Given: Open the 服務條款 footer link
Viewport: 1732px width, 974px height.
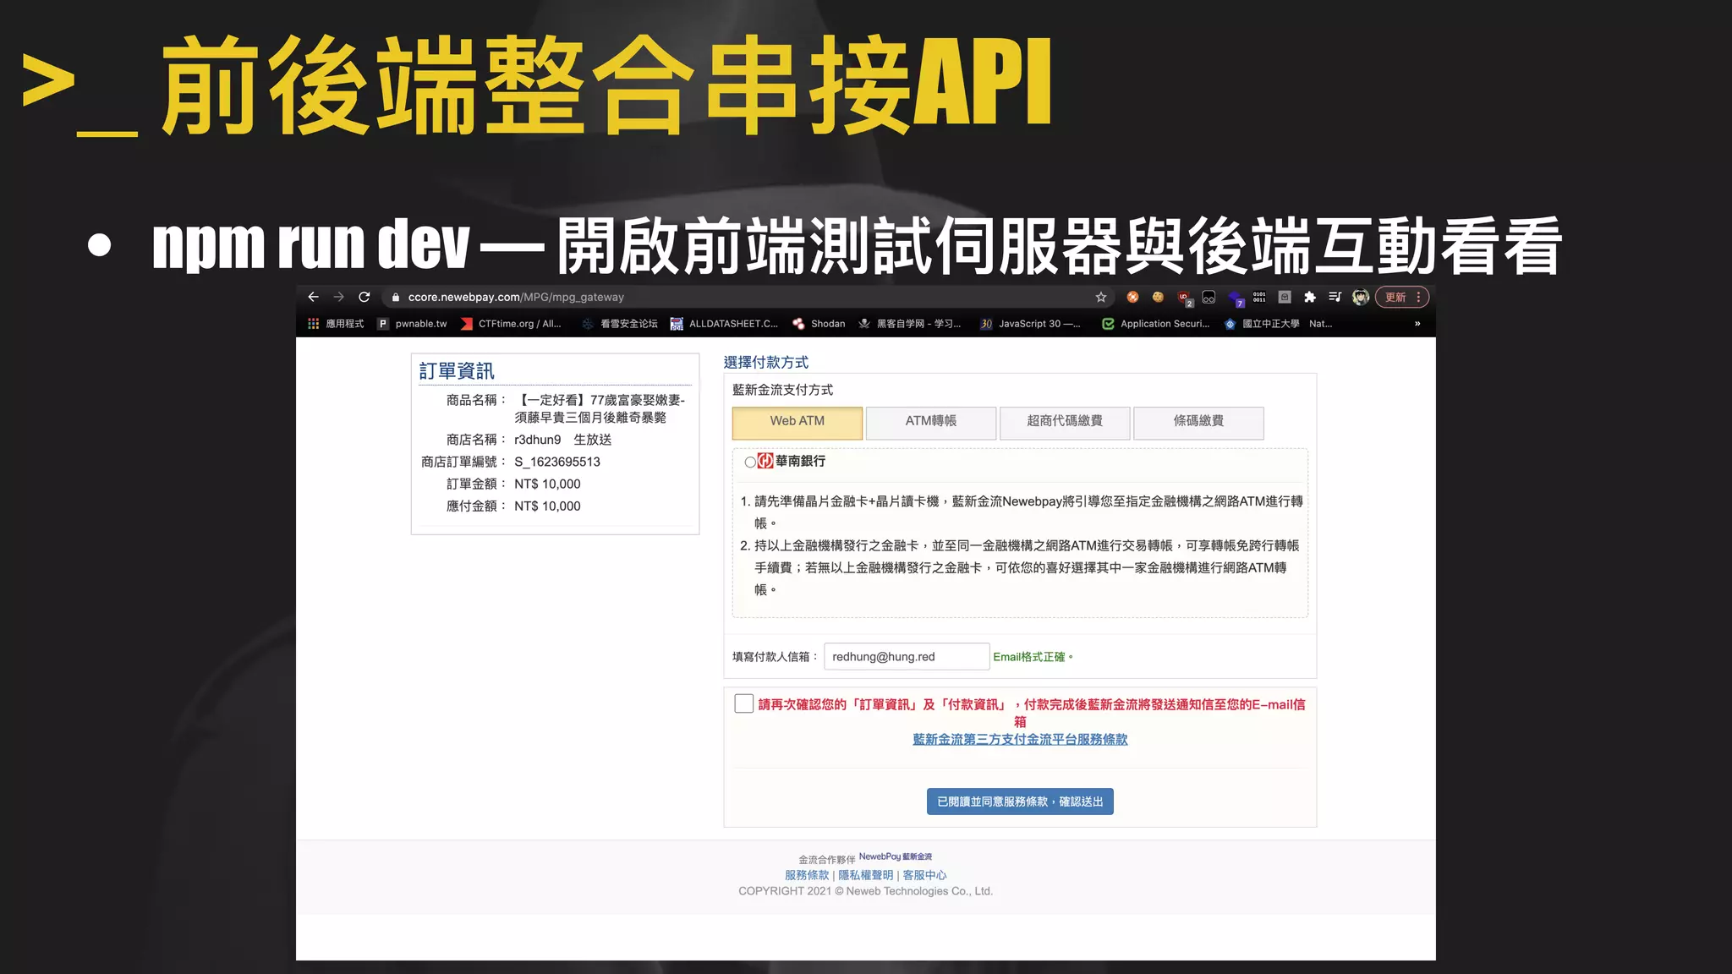Looking at the screenshot, I should 807,875.
